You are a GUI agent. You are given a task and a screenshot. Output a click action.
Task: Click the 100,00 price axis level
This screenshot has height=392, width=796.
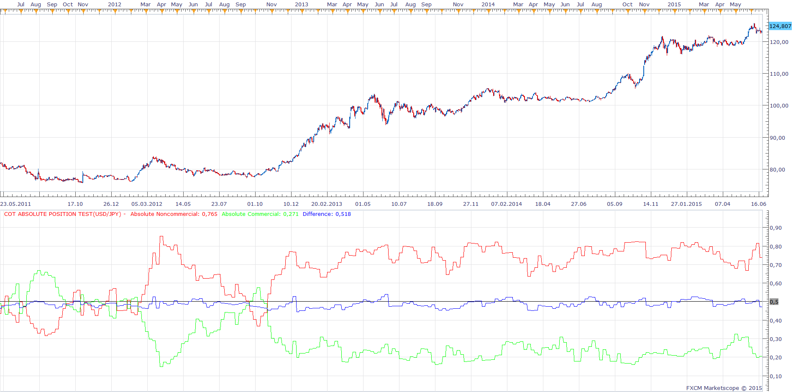click(779, 105)
